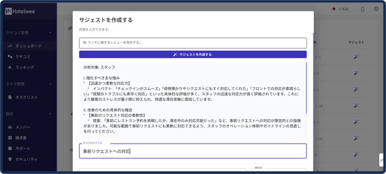The width and height of the screenshot is (386, 174).
Task: Click the line 分析対象: スタッフ
Action: tap(99, 67)
